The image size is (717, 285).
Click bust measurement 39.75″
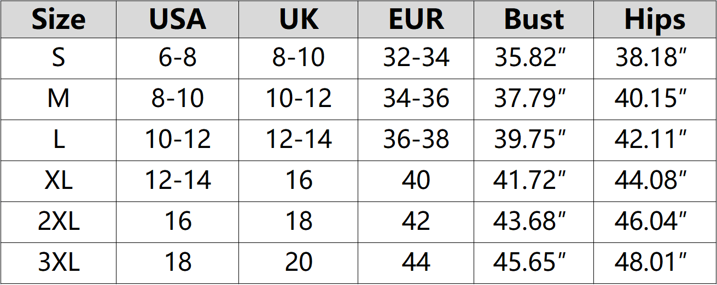coord(530,140)
